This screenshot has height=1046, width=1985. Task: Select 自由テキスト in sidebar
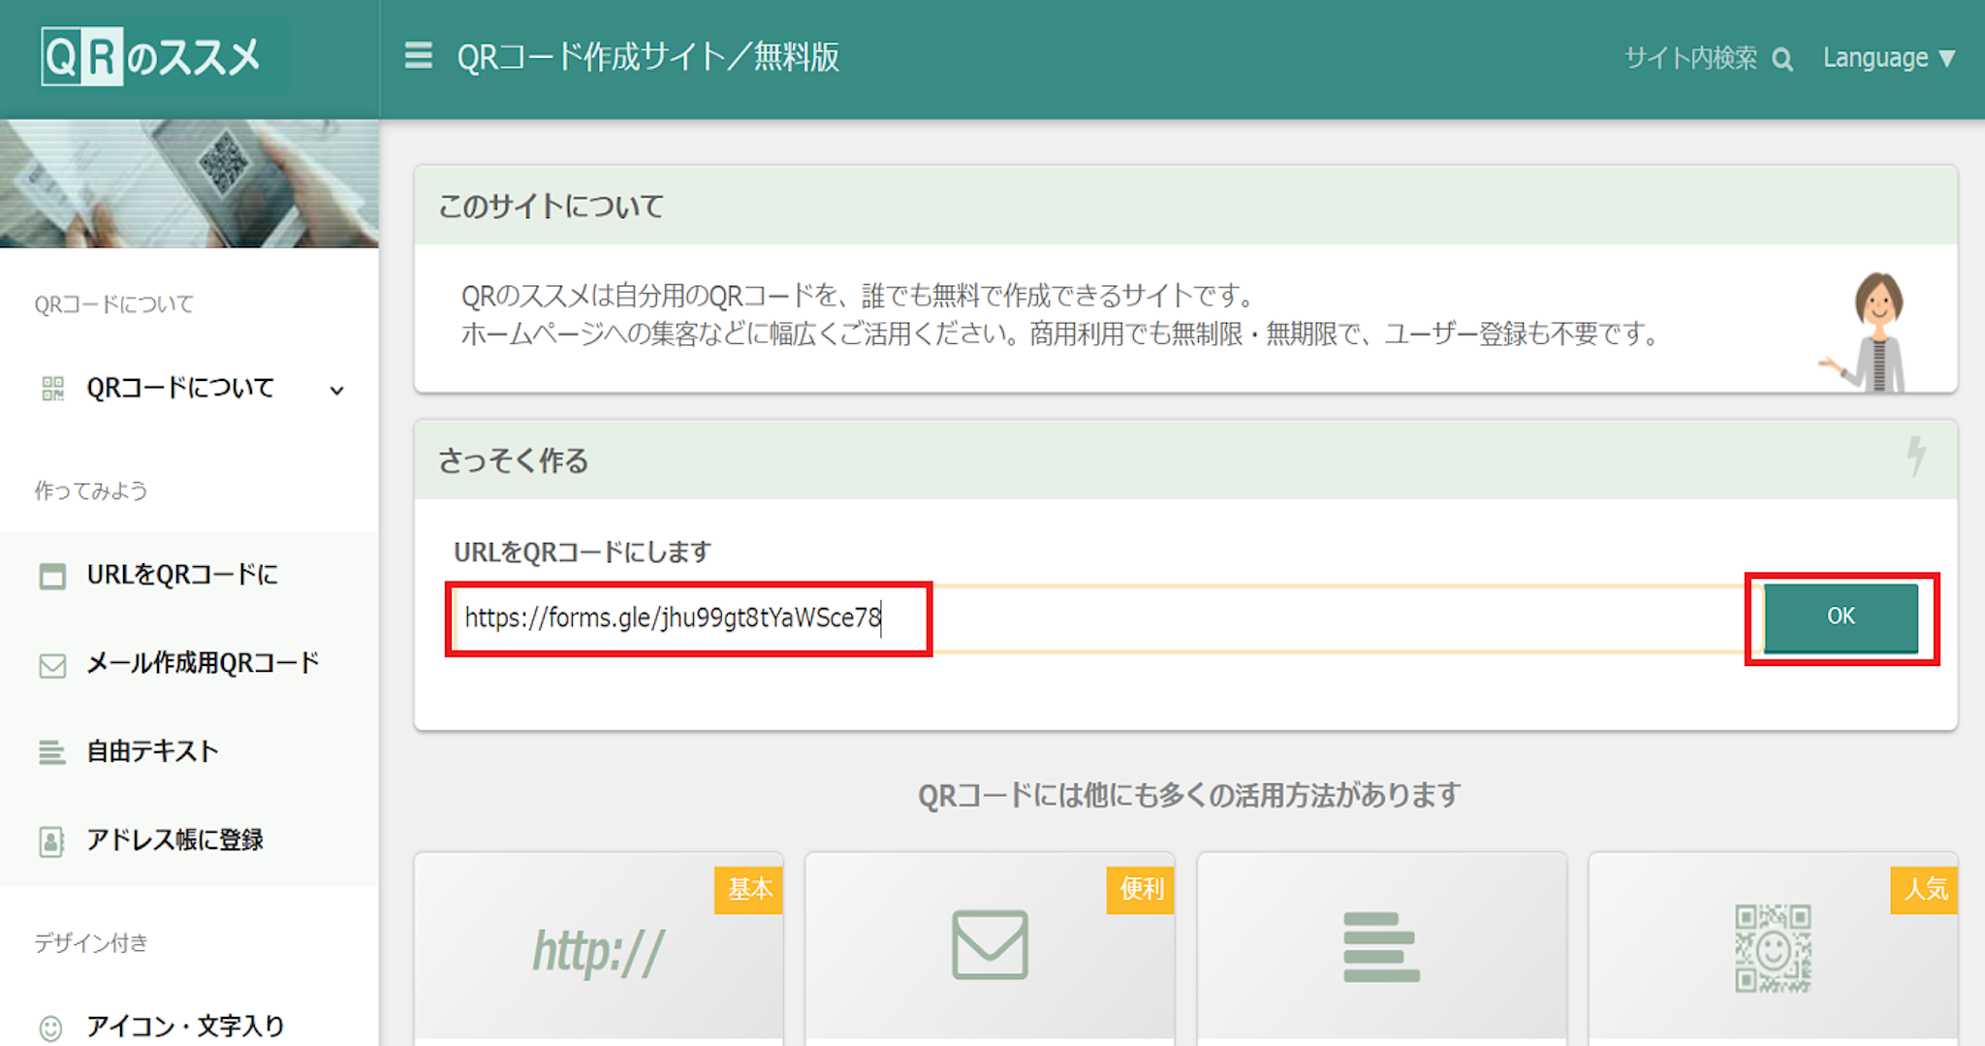coord(153,751)
